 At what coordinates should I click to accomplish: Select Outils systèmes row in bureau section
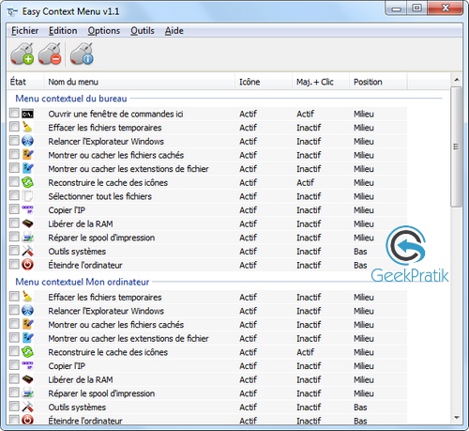[208, 251]
